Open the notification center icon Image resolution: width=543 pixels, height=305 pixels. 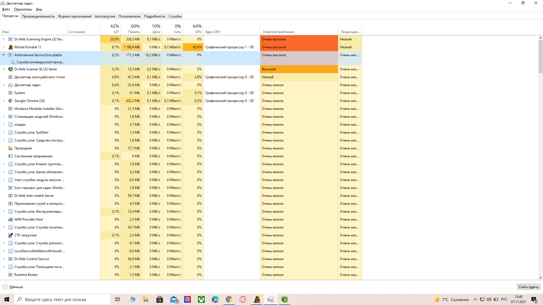click(534, 299)
